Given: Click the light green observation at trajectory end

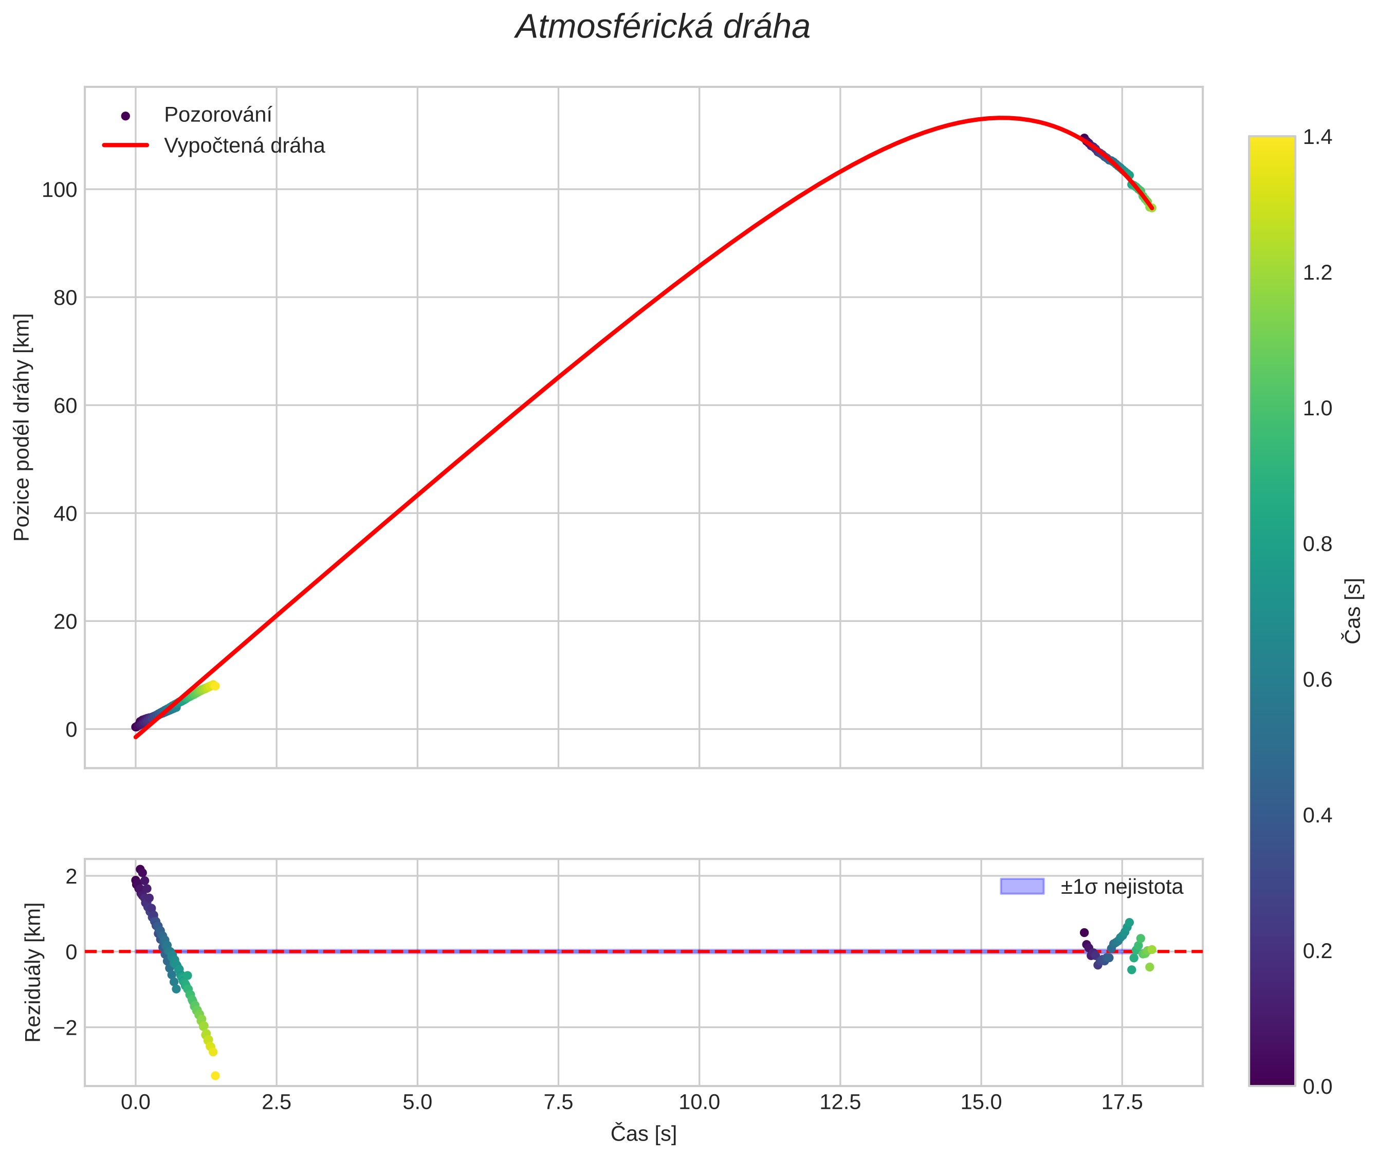Looking at the screenshot, I should click(1151, 208).
